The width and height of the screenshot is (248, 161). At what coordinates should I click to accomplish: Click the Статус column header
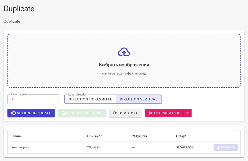[181, 136]
